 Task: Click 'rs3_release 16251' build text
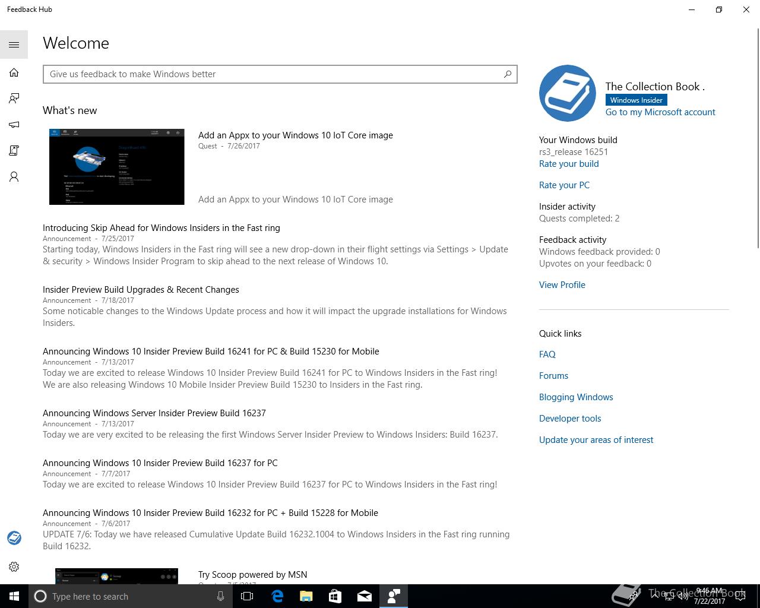574,152
